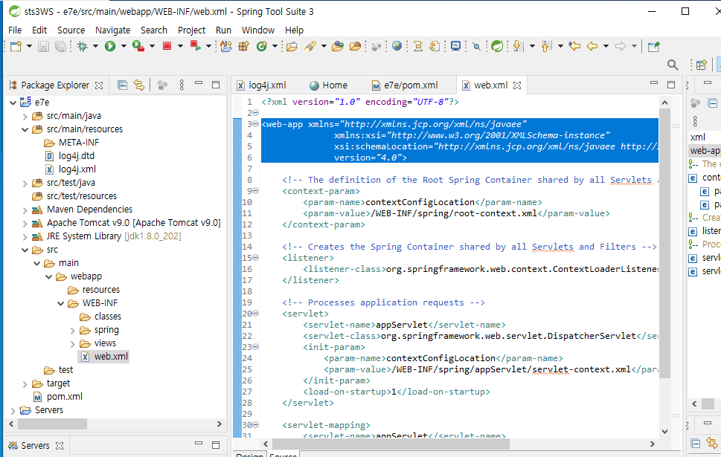This screenshot has height=457, width=721.
Task: Switch to the Source tab below editor
Action: [283, 454]
